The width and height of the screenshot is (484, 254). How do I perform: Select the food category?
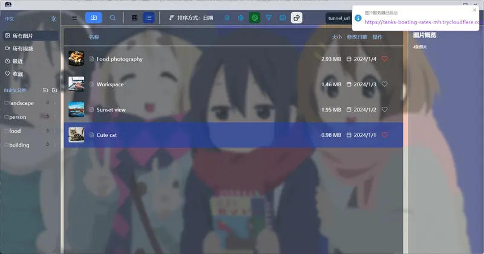pos(15,131)
